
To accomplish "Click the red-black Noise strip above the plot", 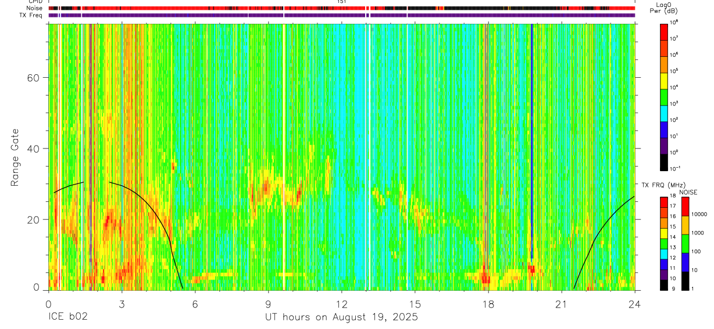I will [341, 8].
